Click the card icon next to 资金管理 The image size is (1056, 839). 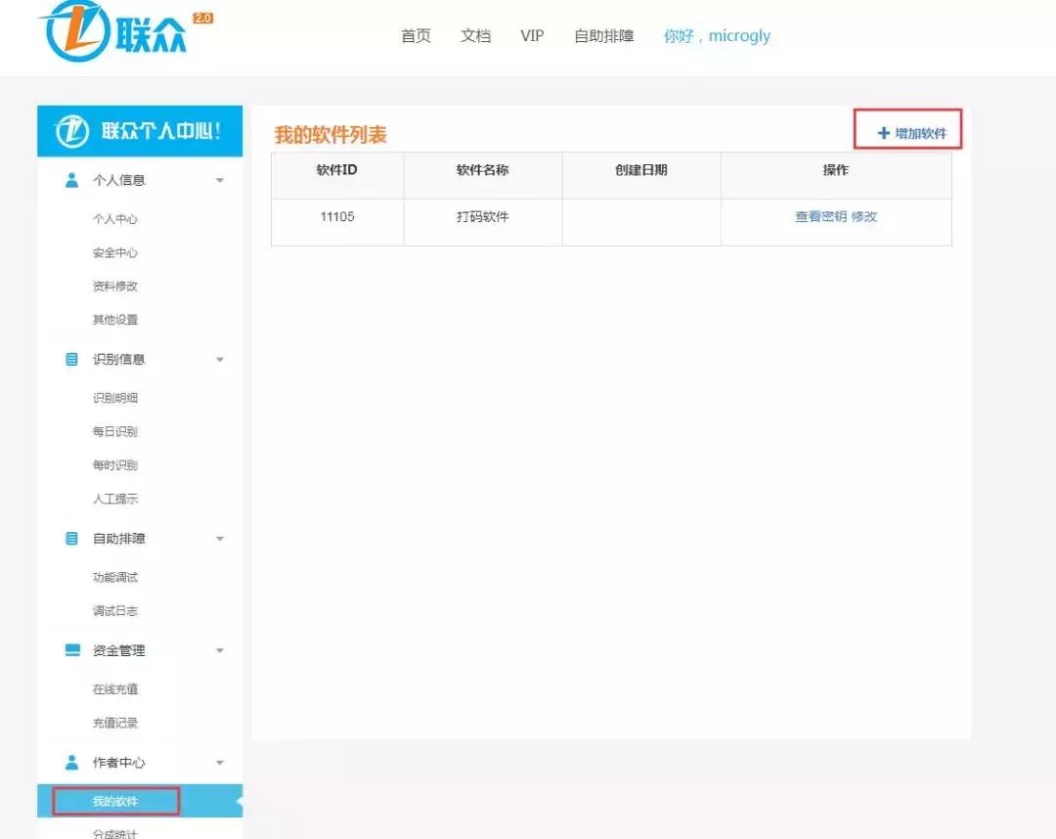(70, 649)
